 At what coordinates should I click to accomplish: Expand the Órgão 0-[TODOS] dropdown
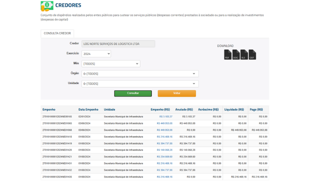point(140,74)
